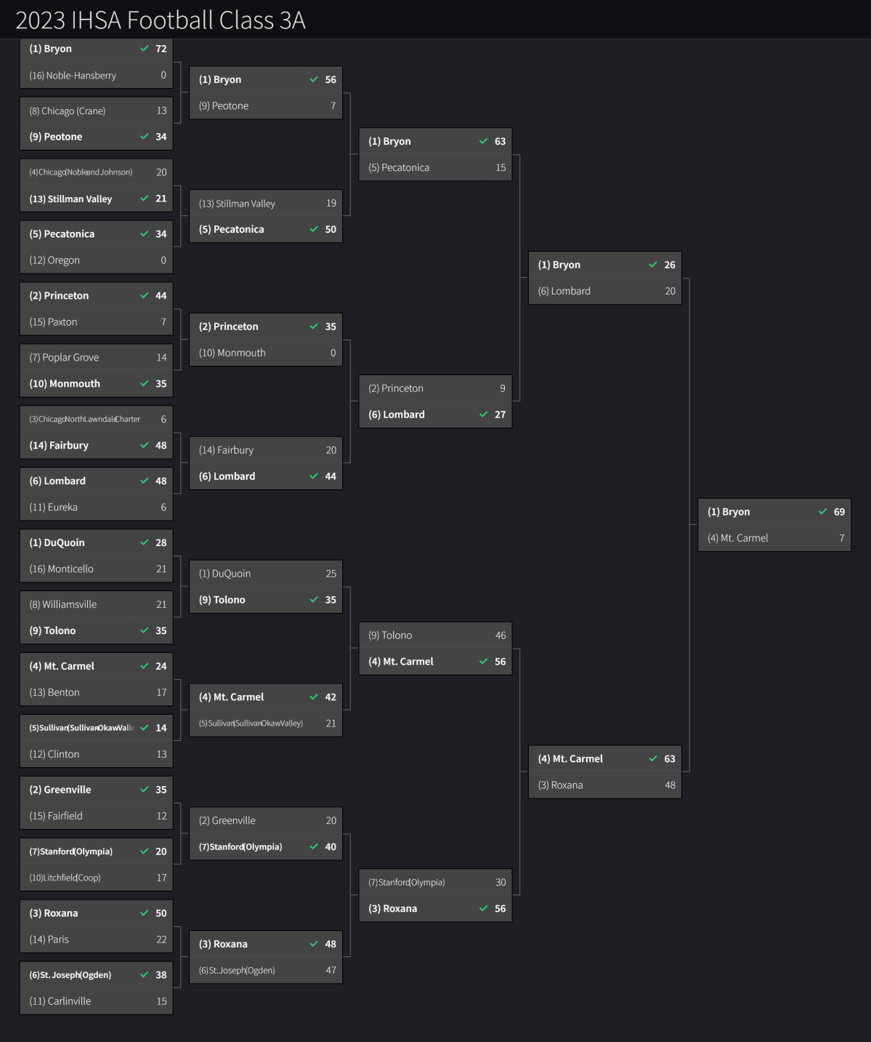The image size is (871, 1042).
Task: Click the checkmark beside Mt. Carmel's 63 score
Action: coord(653,758)
